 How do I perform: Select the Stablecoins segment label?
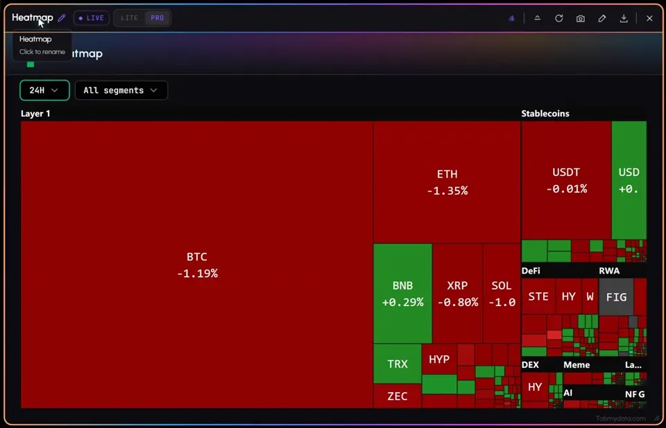(x=545, y=114)
